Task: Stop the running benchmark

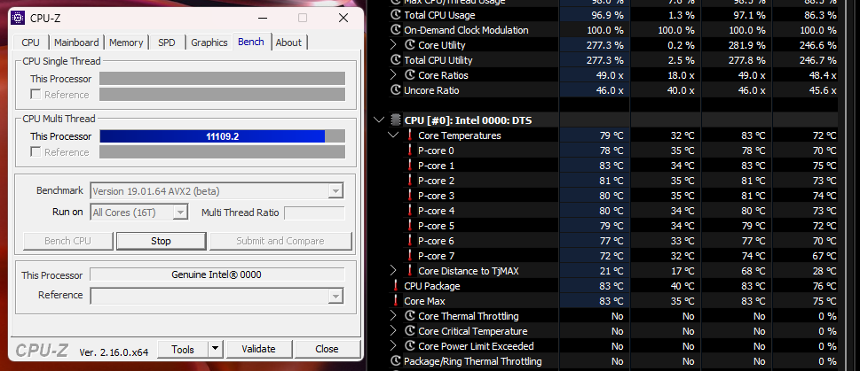Action: (x=161, y=241)
